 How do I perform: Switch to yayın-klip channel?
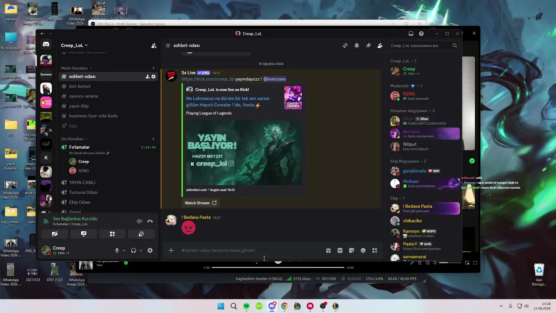click(x=108, y=106)
